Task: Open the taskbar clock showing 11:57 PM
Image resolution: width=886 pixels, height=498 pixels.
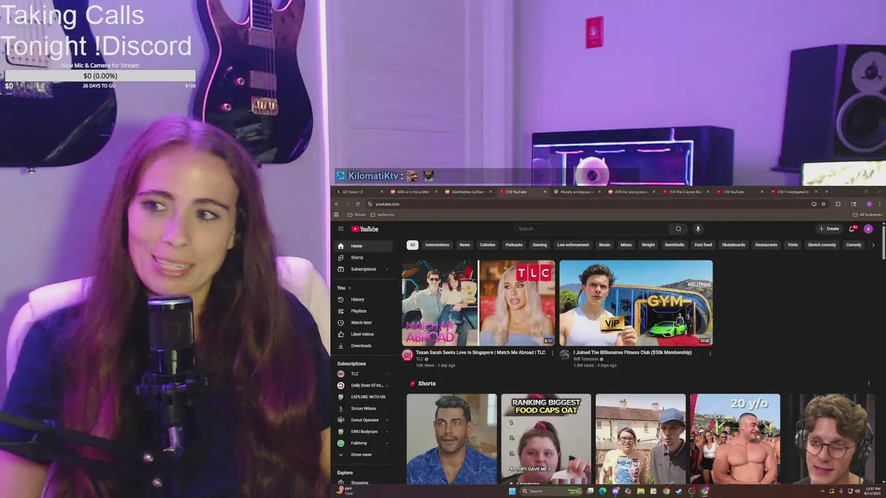Action: [x=872, y=491]
